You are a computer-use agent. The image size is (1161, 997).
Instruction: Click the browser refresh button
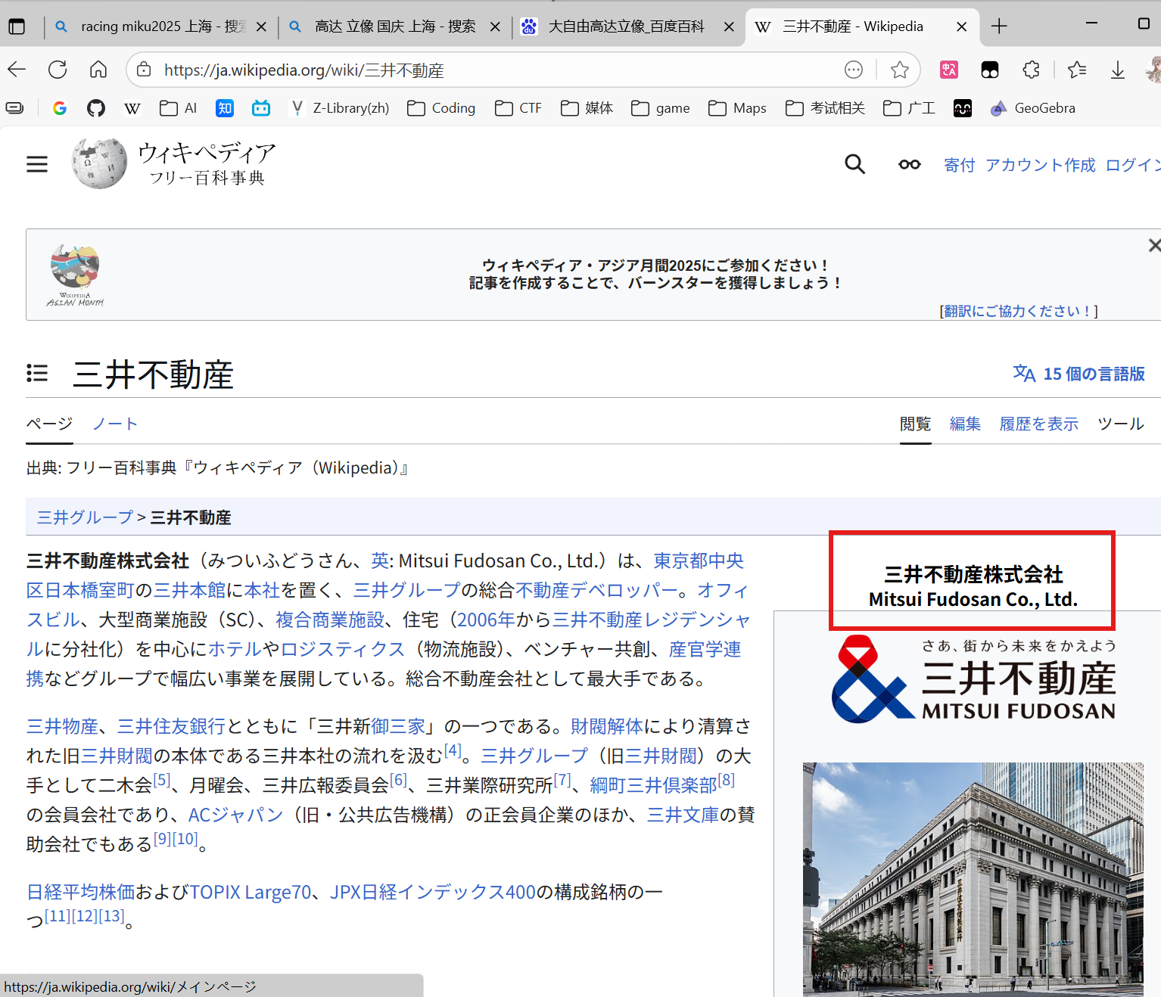pyautogui.click(x=58, y=70)
